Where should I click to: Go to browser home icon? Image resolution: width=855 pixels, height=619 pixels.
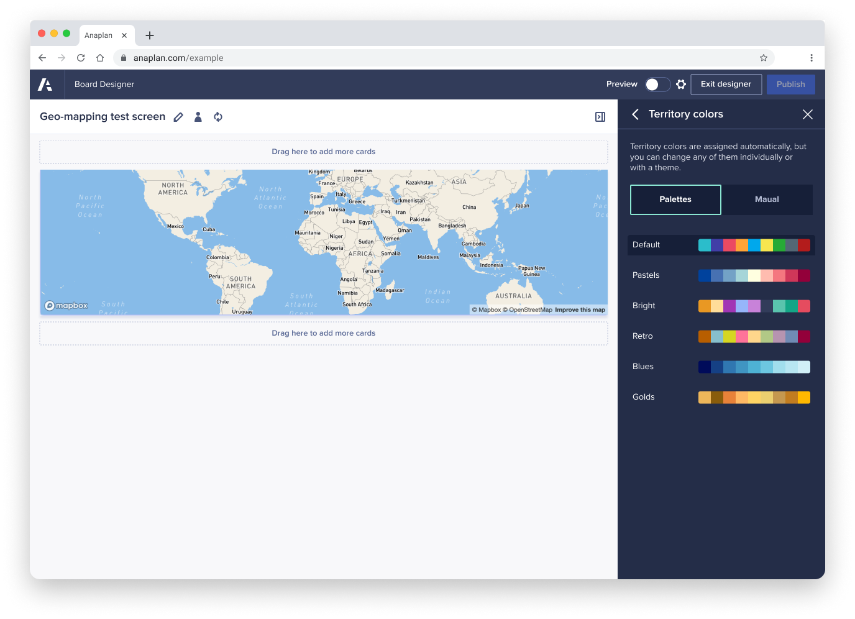coord(100,58)
